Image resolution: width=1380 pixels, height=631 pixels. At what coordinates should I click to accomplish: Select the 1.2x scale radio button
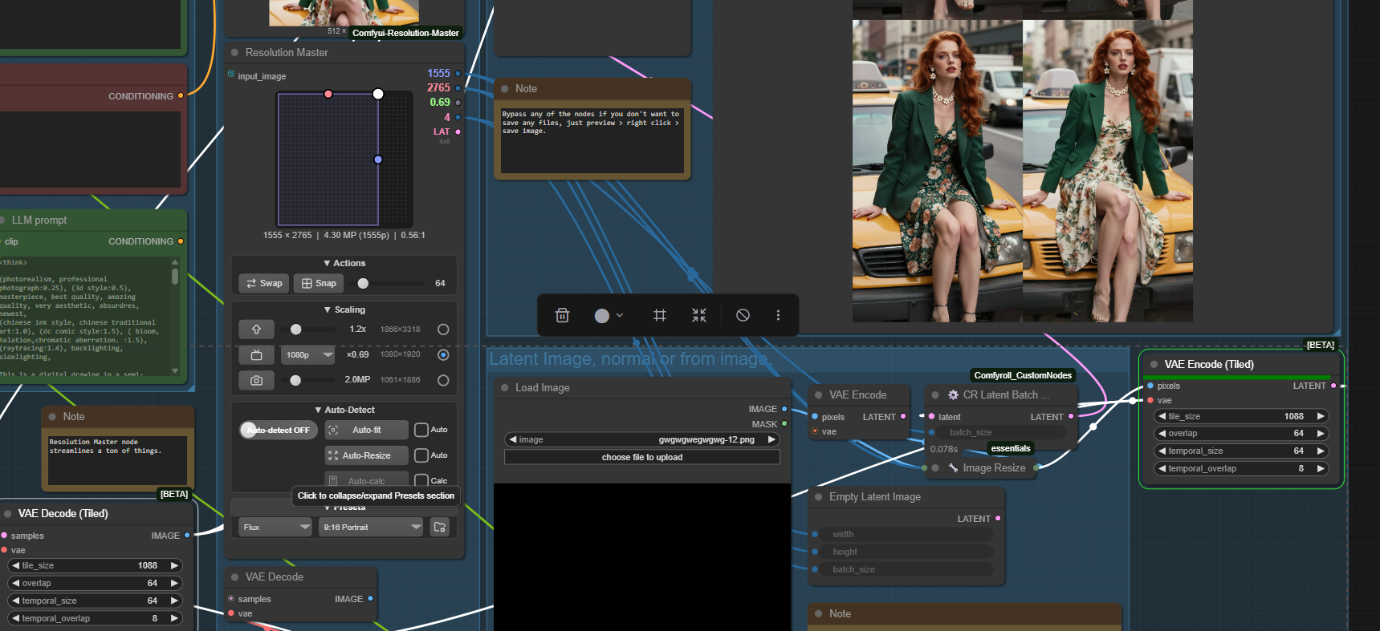443,330
